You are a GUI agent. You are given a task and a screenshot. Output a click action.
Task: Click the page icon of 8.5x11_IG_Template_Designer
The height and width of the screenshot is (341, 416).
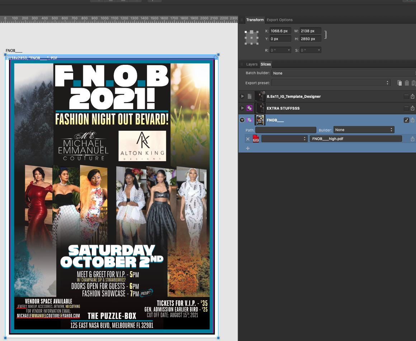coord(249,96)
